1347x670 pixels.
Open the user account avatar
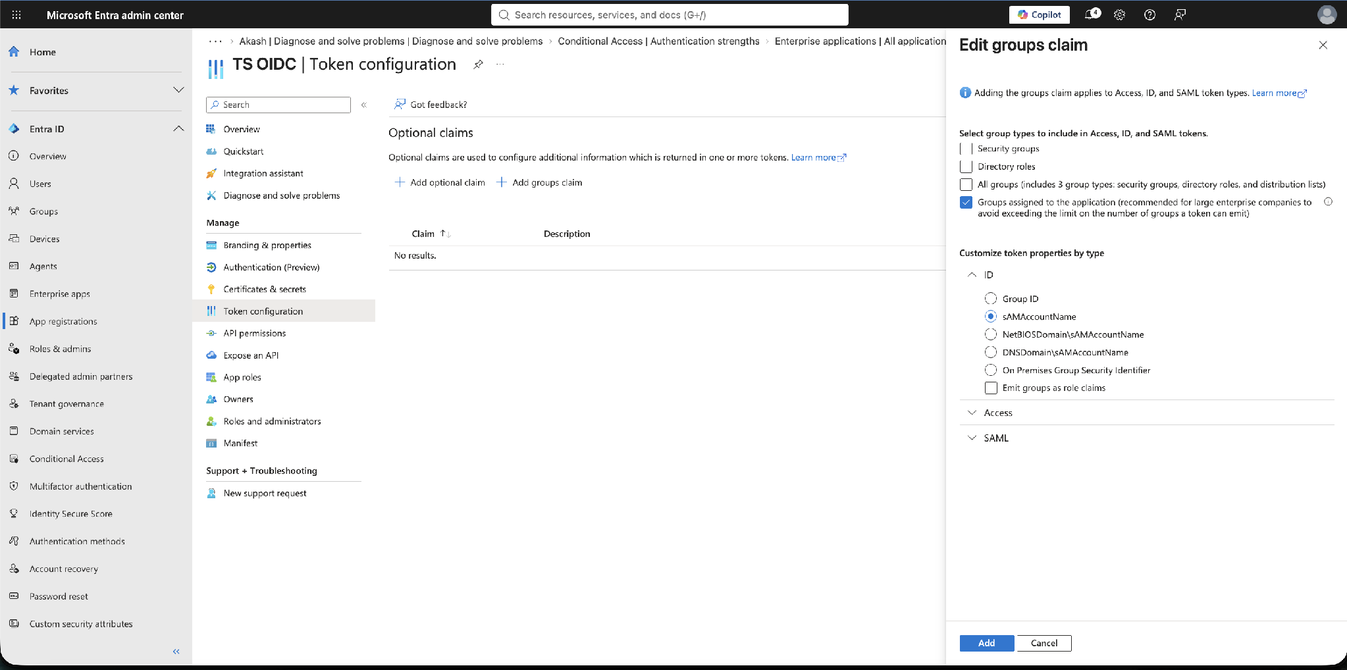[1327, 14]
